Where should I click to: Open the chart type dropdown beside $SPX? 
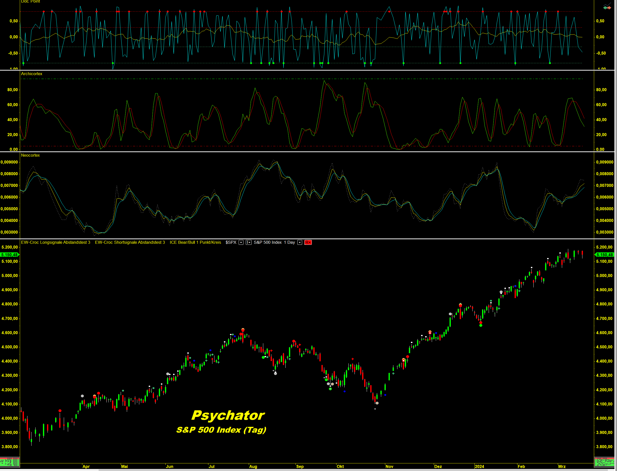(249, 242)
